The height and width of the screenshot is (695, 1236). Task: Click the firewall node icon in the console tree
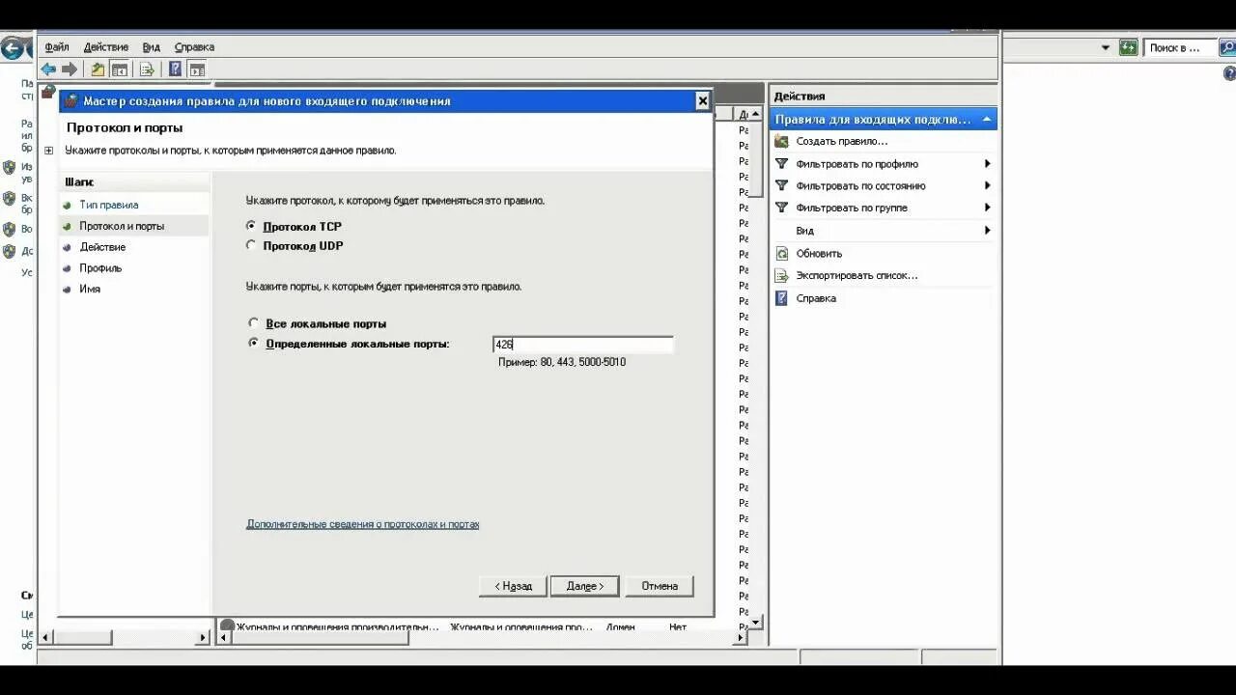pos(47,92)
